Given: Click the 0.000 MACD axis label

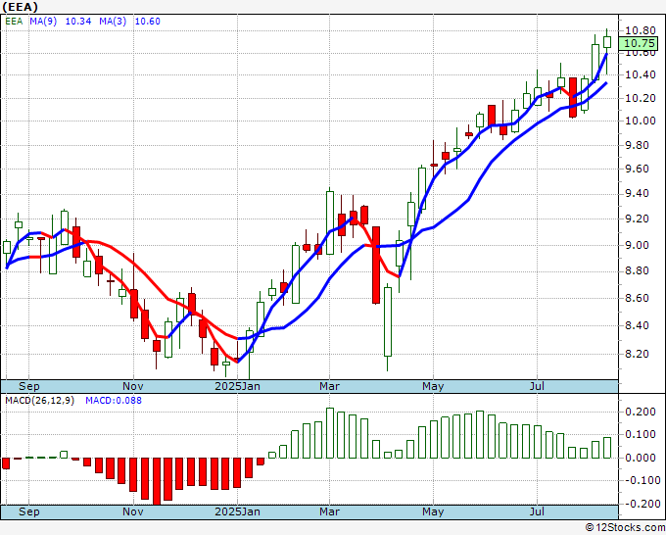Looking at the screenshot, I should pos(641,459).
